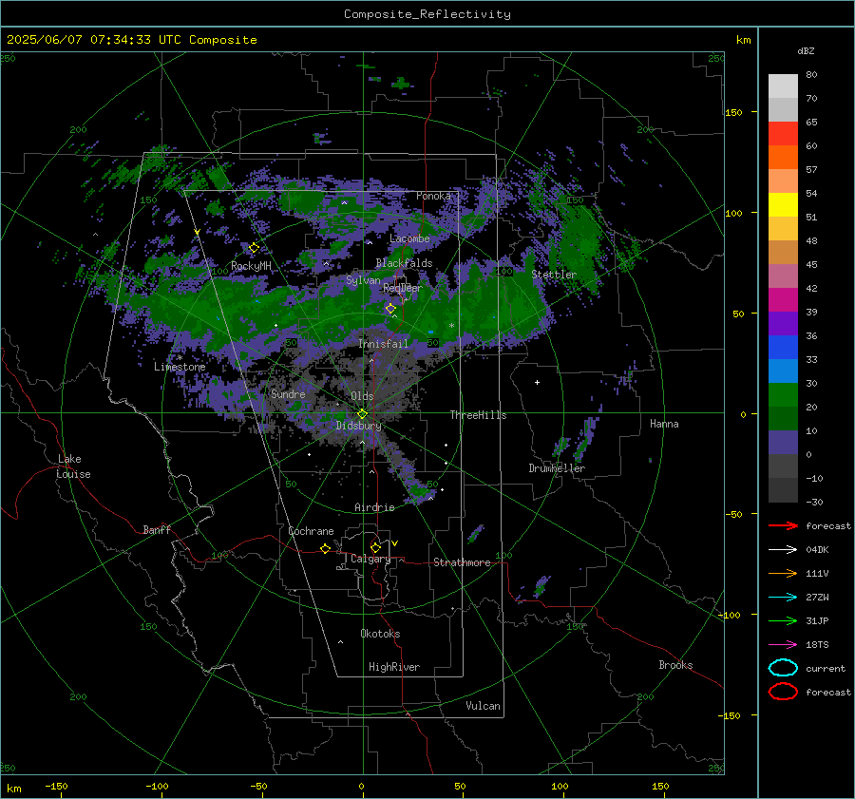Viewport: 855px width, 799px height.
Task: Click the yellow radar-site diamond above Didsbury
Action: click(x=362, y=414)
